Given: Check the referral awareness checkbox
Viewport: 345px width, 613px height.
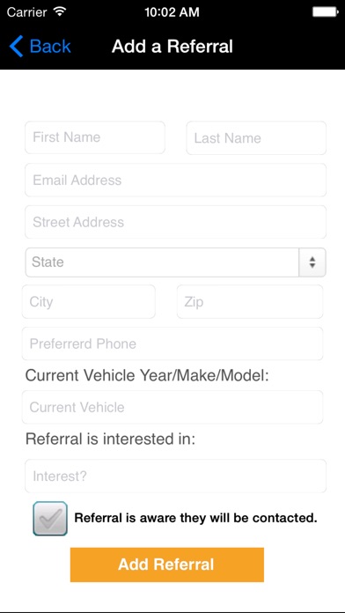Looking at the screenshot, I should [x=50, y=519].
